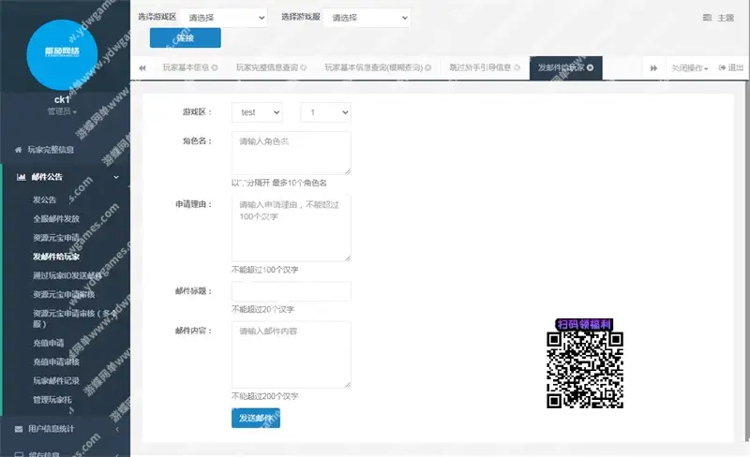
Task: Click the envelope icon beside 用户信息统计
Action: pos(19,429)
